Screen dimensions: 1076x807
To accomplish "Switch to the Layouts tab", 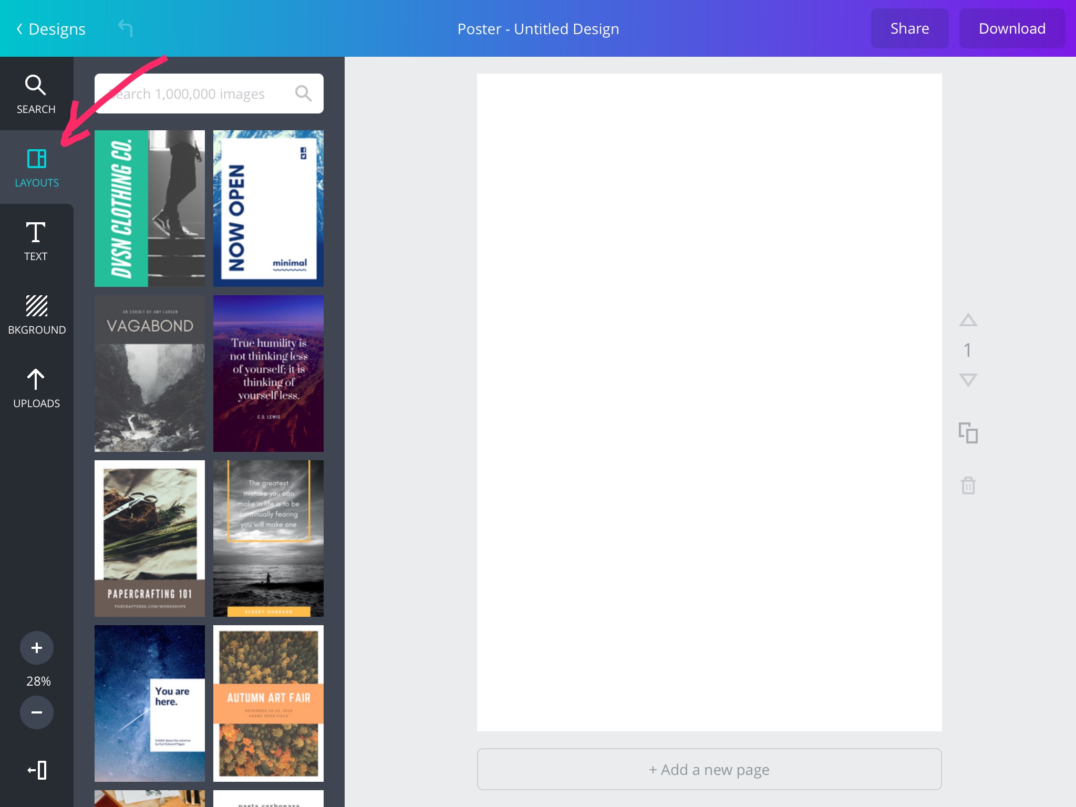I will [36, 168].
